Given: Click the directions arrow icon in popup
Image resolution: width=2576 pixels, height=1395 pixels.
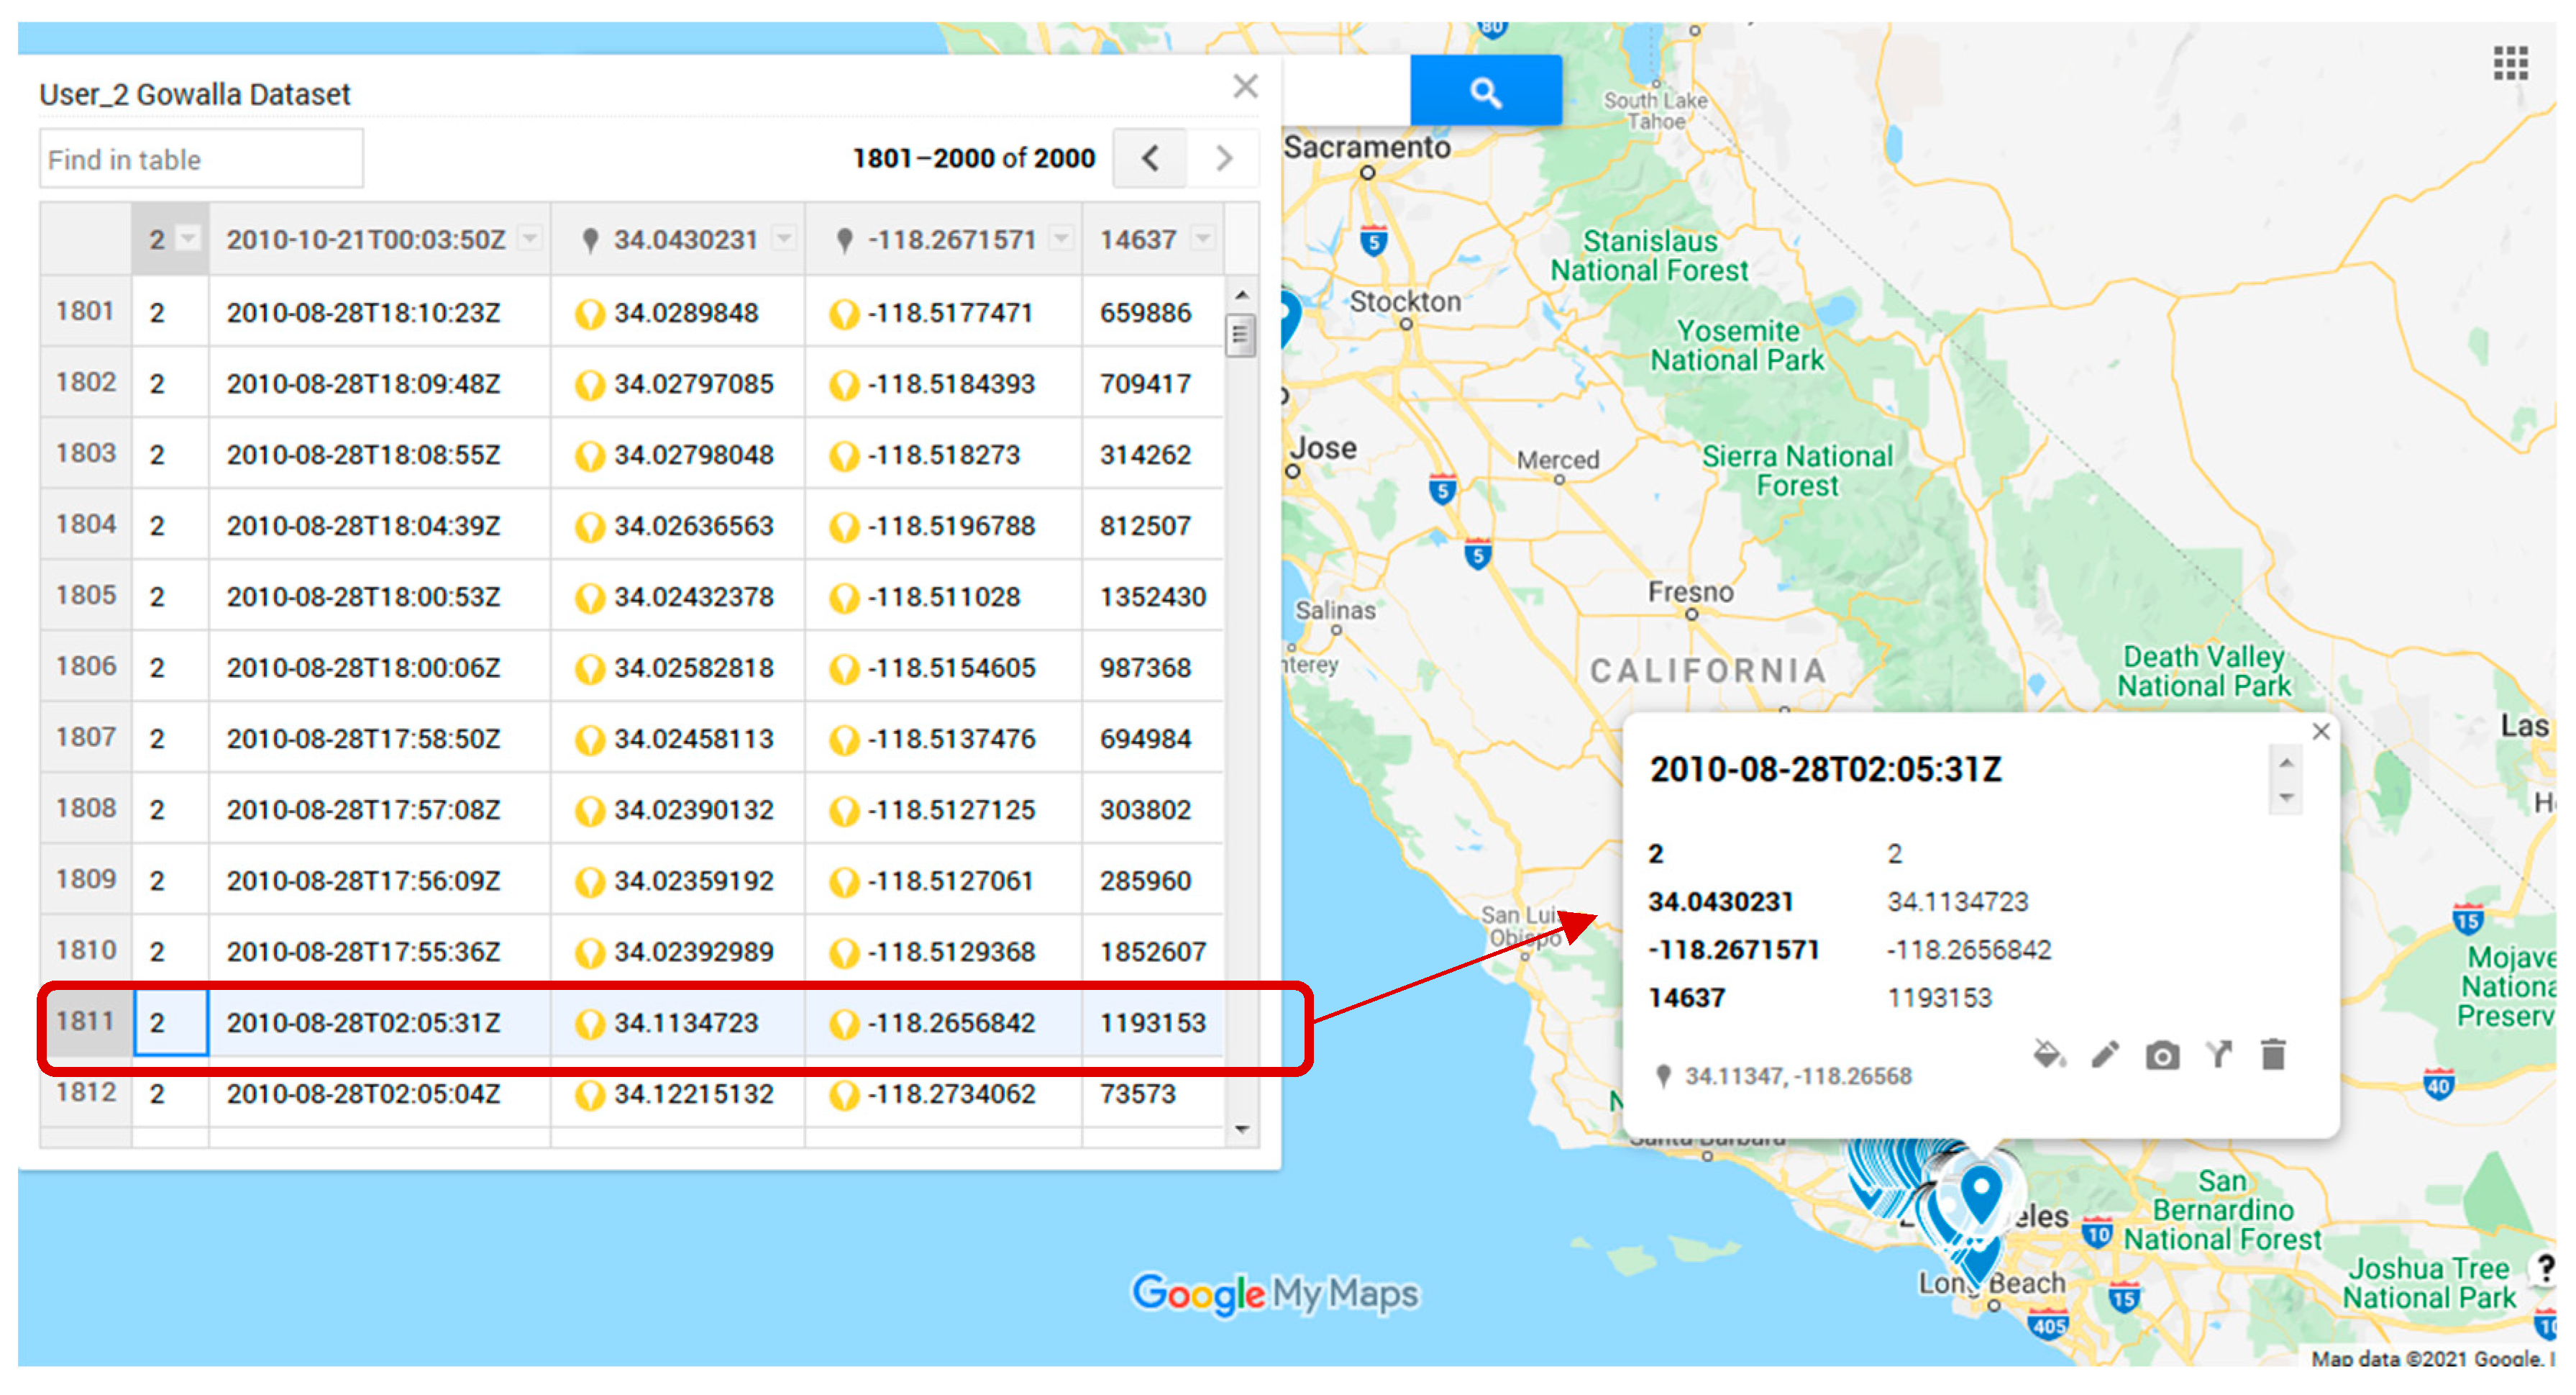Looking at the screenshot, I should [x=2219, y=1055].
